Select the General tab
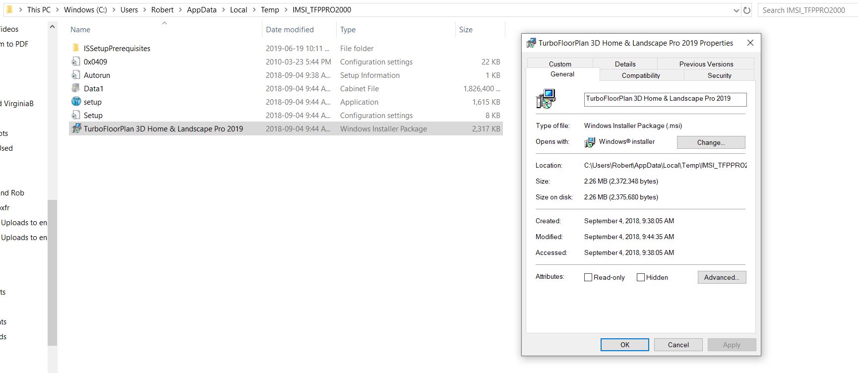Image resolution: width=858 pixels, height=373 pixels. [562, 74]
